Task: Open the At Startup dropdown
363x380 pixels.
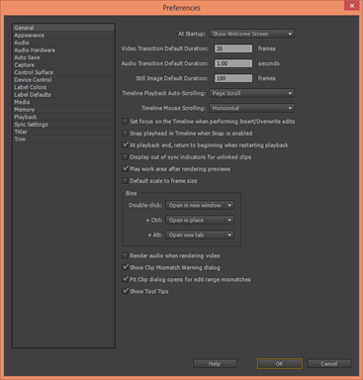Action: pyautogui.click(x=252, y=34)
